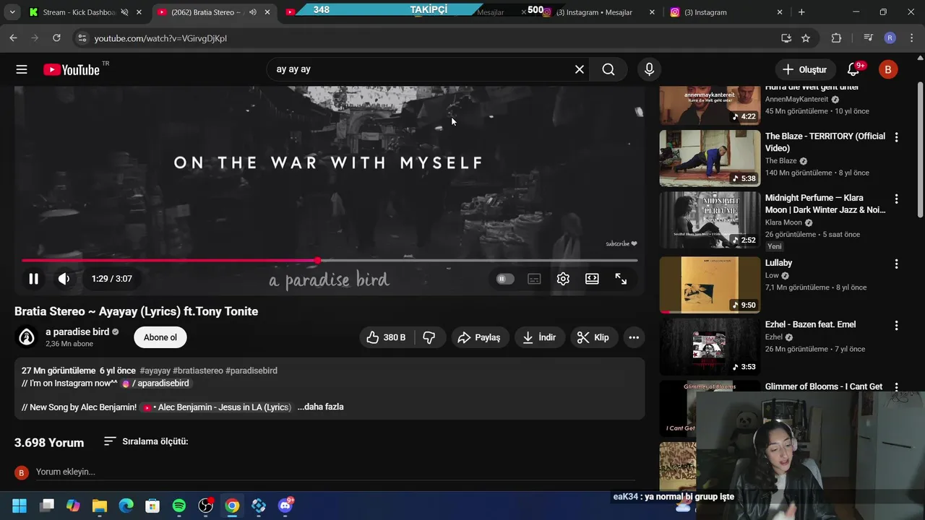Open the Midnight Perfume Klara Moon title
Viewport: 925px width, 520px height.
click(825, 204)
